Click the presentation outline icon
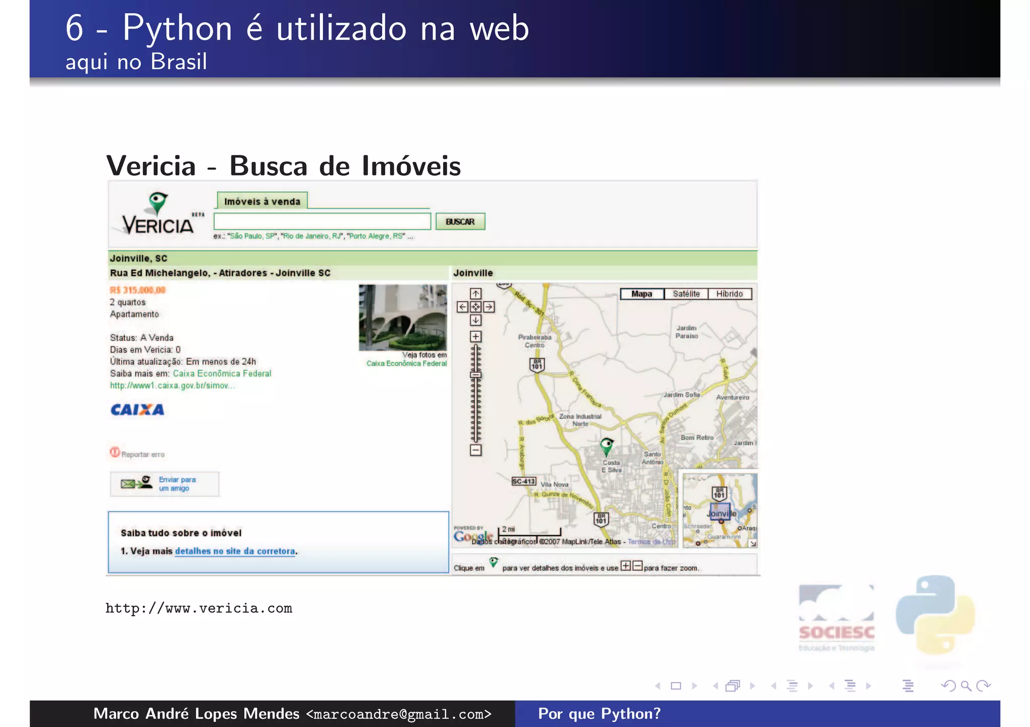The width and height of the screenshot is (1030, 727). 908,686
